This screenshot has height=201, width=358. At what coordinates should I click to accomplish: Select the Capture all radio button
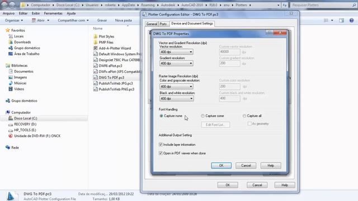click(x=244, y=116)
